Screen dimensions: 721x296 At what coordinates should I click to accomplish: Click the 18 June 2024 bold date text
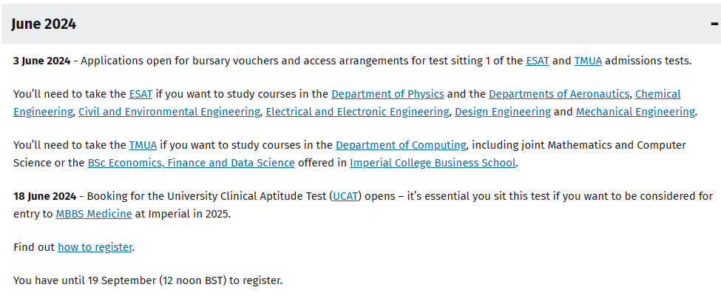click(x=44, y=196)
